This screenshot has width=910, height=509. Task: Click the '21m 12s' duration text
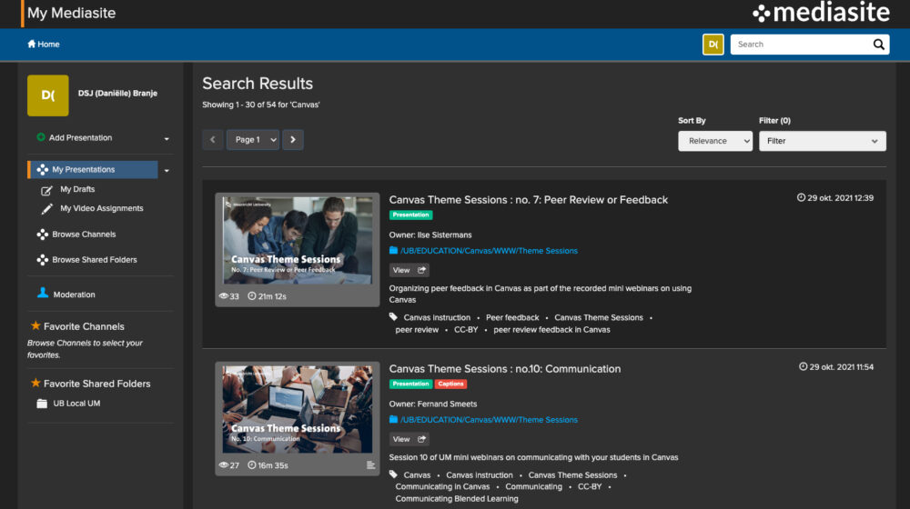point(272,296)
